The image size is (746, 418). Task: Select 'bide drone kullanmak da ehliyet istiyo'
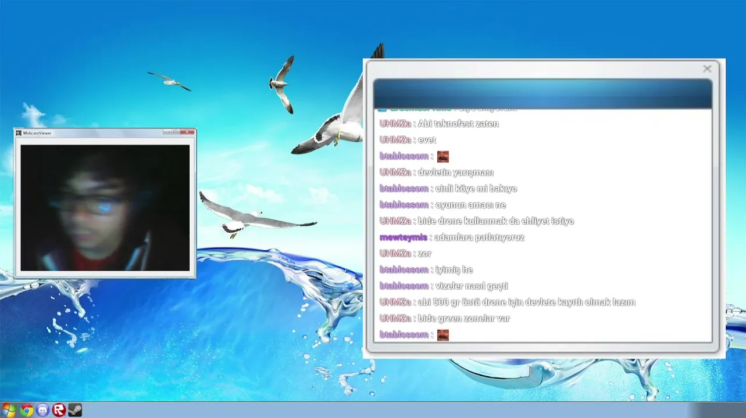point(495,221)
